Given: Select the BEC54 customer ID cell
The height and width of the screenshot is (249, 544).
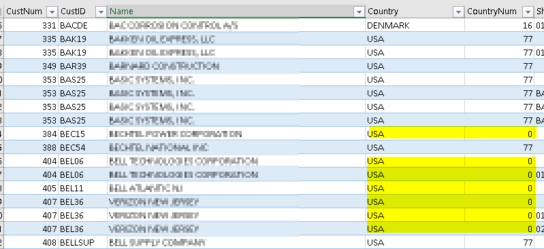Looking at the screenshot, I should (x=82, y=147).
